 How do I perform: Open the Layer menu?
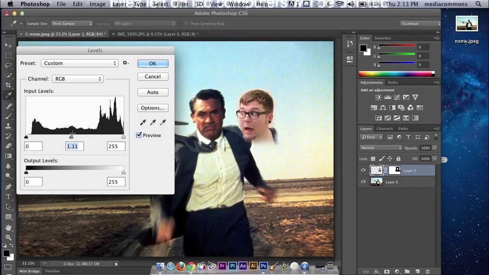[x=120, y=4]
